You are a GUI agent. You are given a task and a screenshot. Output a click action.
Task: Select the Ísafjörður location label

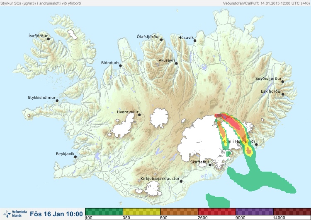pos(38,36)
